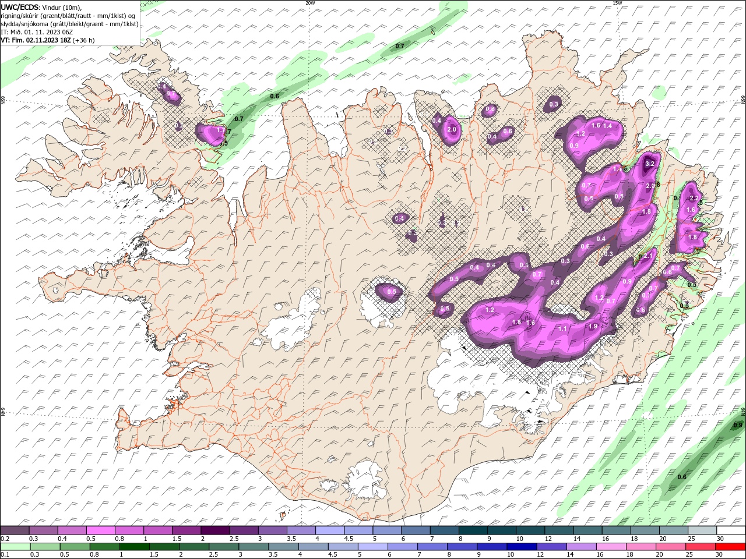746x559 pixels.
Task: Pick the darkest green swatch starting at 1
Action: (x=133, y=547)
